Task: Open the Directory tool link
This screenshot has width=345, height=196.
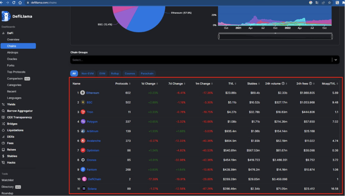Action: (7, 187)
